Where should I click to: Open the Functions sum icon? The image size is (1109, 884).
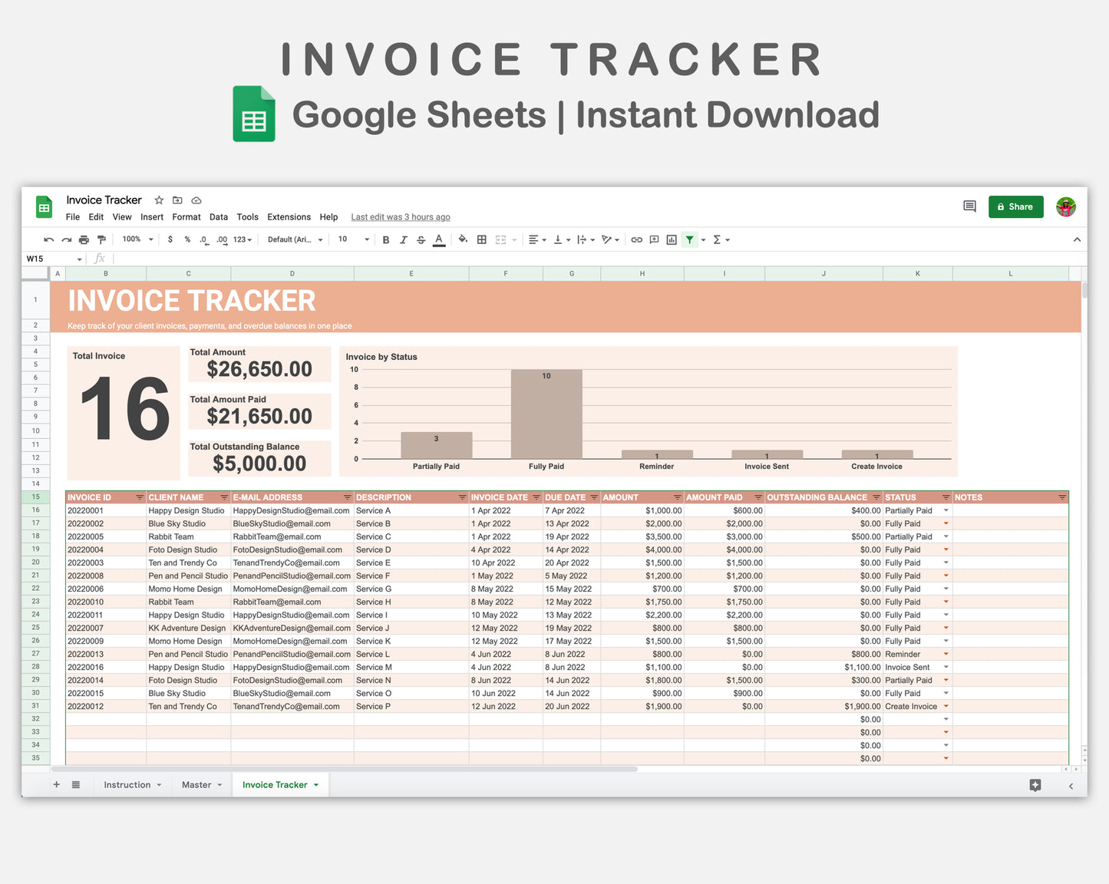717,239
